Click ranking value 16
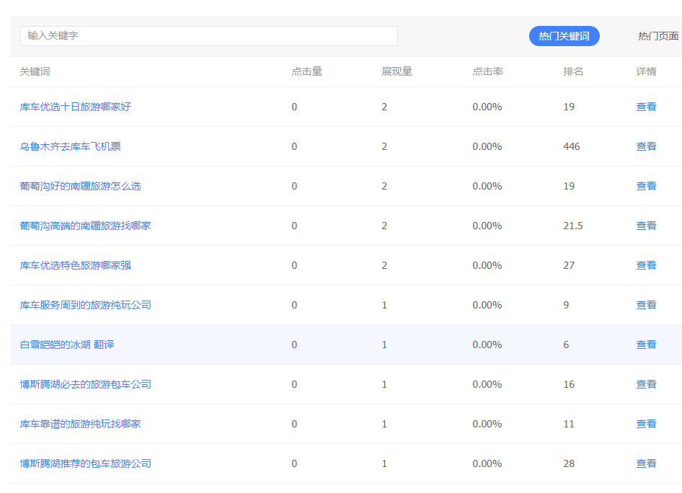The height and width of the screenshot is (493, 682). [x=569, y=384]
